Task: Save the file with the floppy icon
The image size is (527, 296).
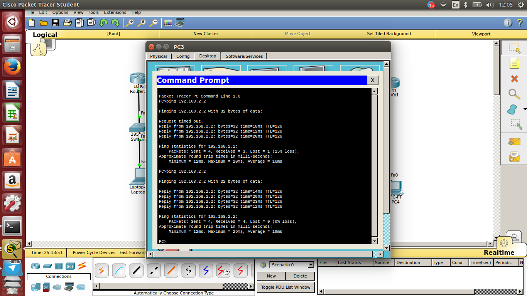Action: 56,23
